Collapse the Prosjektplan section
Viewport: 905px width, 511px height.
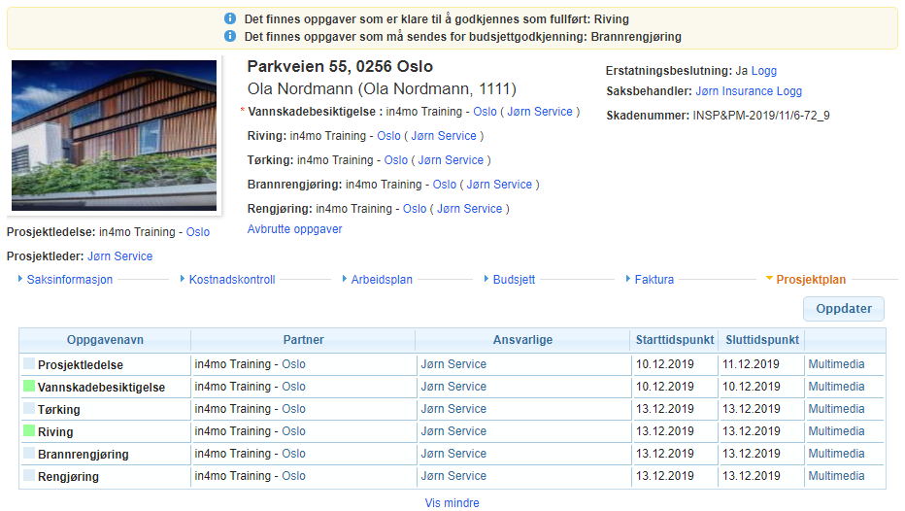tap(810, 280)
